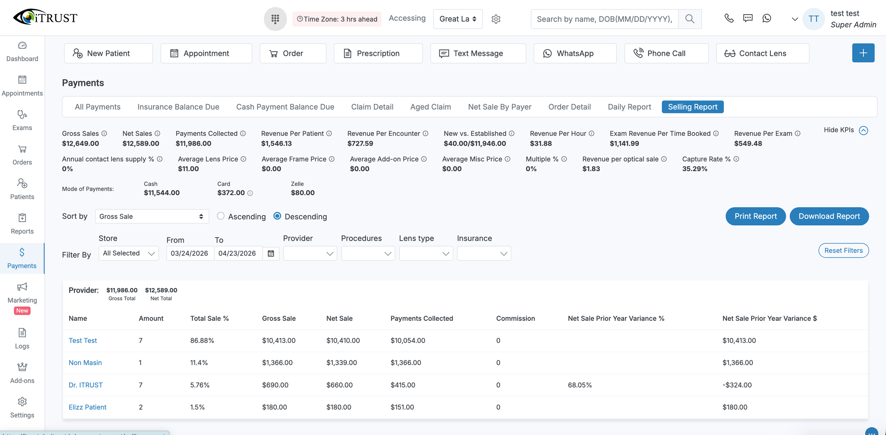Select Descending sort order

coord(277,216)
